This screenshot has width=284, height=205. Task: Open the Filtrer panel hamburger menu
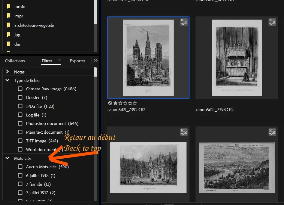59,61
